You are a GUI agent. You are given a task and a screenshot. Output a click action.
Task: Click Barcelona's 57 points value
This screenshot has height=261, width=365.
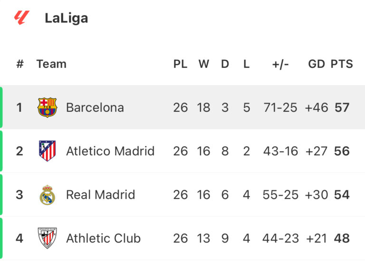coord(342,108)
